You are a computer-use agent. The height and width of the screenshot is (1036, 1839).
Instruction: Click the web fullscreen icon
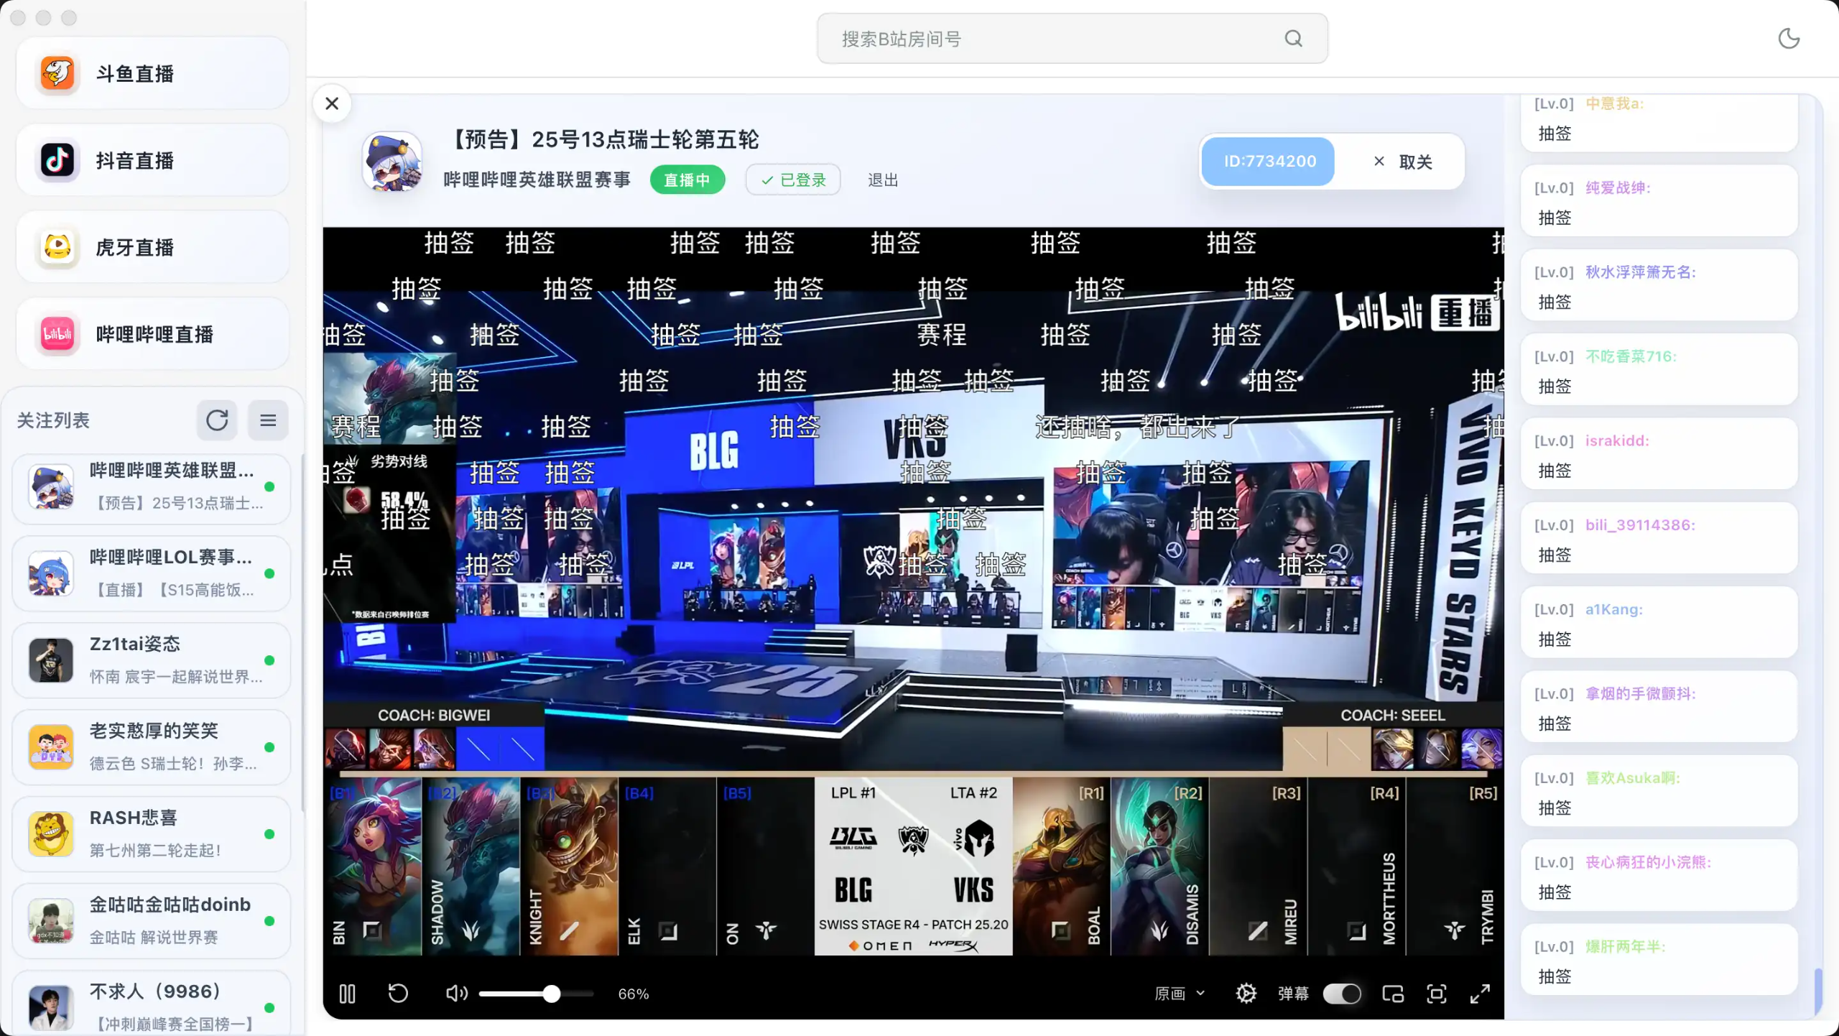[1436, 994]
